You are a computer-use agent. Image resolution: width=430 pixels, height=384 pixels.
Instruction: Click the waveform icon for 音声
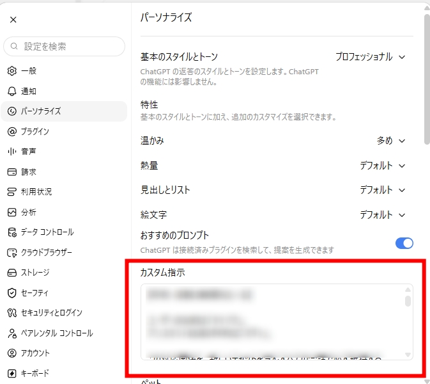pos(12,151)
